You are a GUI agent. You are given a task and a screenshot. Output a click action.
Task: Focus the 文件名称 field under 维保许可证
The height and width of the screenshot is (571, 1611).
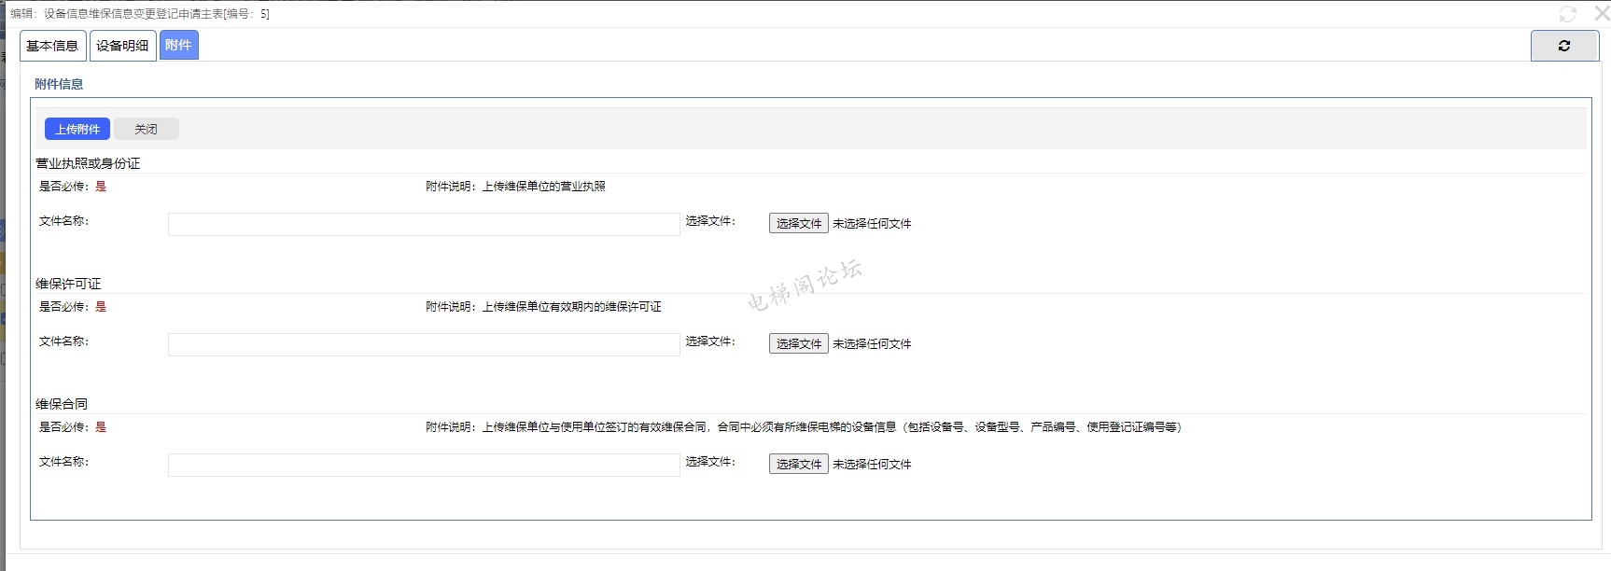pyautogui.click(x=424, y=344)
